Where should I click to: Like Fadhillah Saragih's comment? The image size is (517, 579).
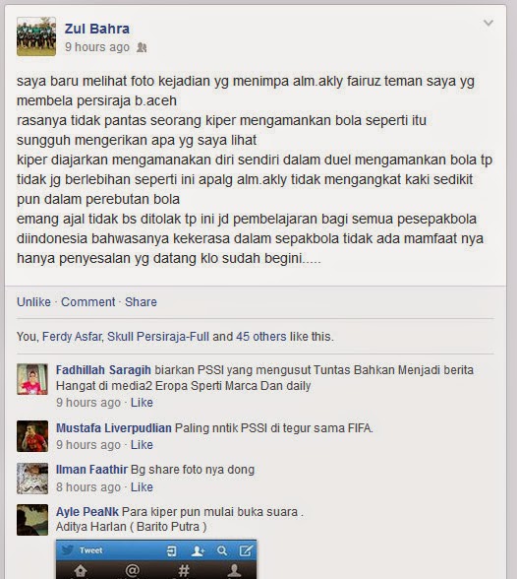coord(142,402)
